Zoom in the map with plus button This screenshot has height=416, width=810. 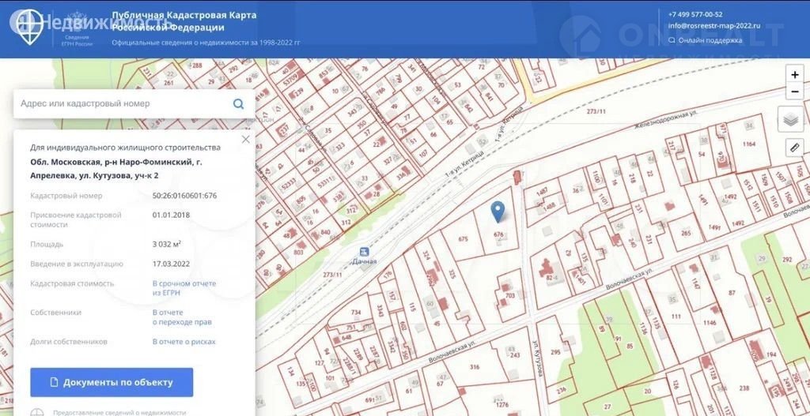pyautogui.click(x=794, y=75)
